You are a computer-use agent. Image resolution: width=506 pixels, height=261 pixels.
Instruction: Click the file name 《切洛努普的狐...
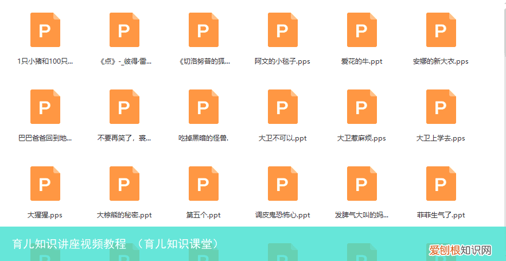[x=204, y=61]
